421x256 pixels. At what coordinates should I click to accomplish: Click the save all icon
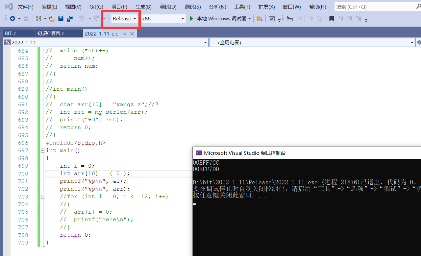(70, 19)
